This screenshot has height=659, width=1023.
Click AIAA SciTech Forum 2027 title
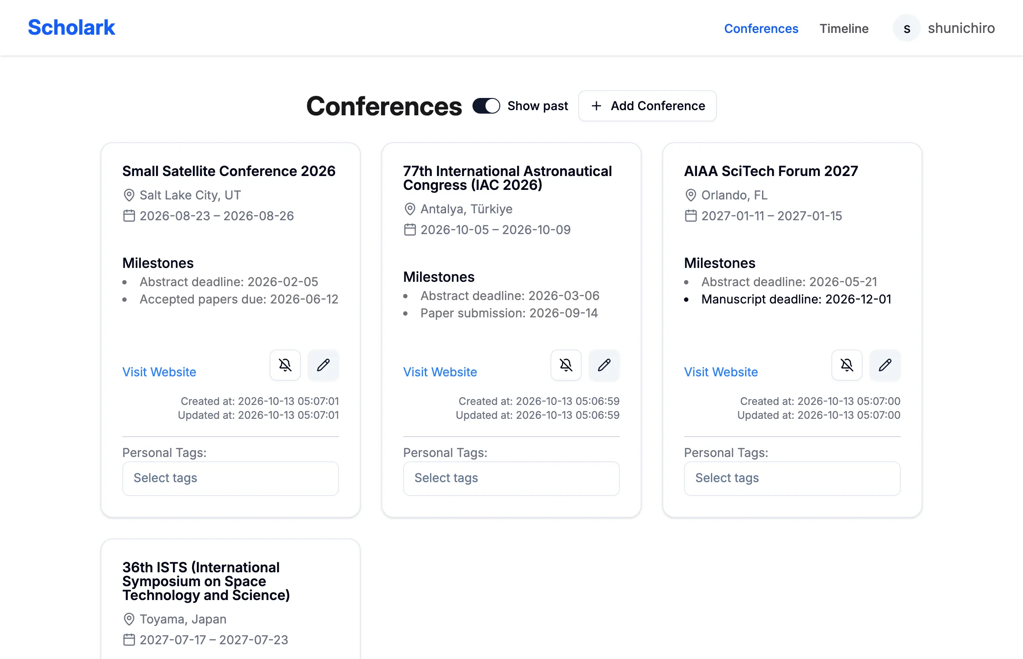click(771, 171)
